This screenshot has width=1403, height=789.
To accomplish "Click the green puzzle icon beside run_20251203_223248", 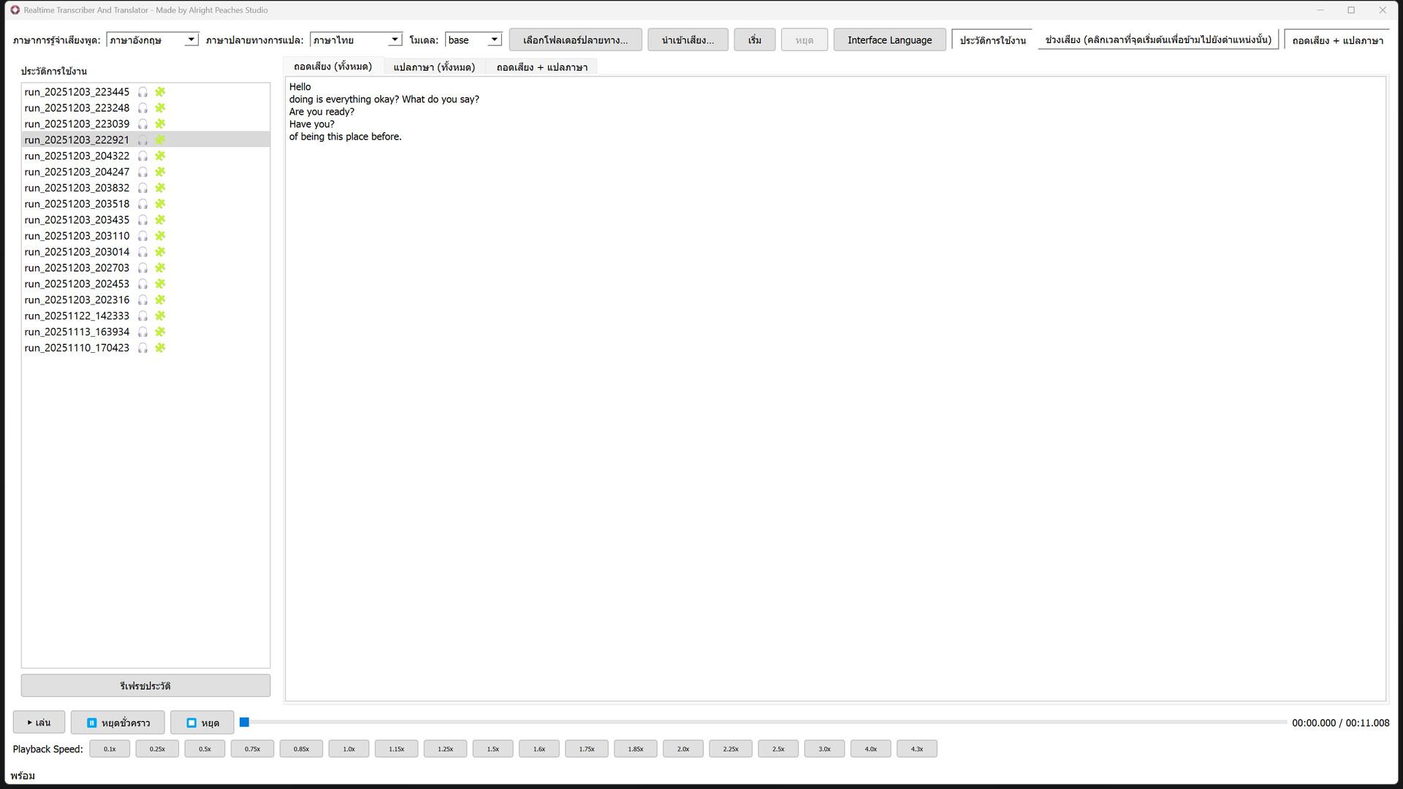I will [160, 107].
